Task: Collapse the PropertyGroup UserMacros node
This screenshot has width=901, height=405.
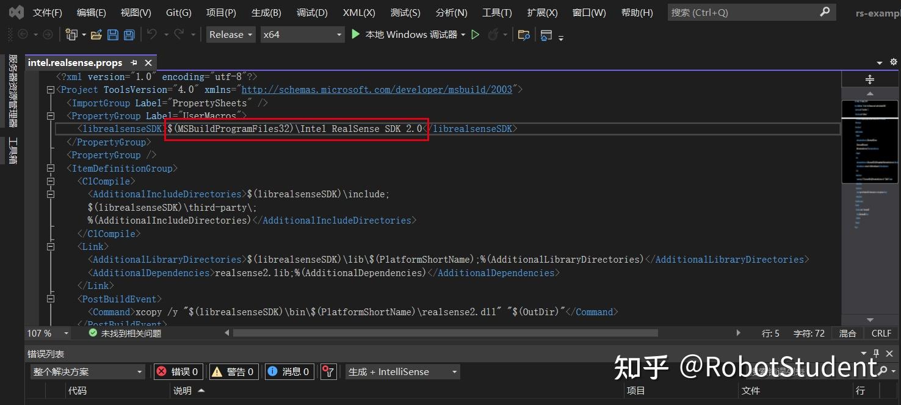Action: pos(51,115)
